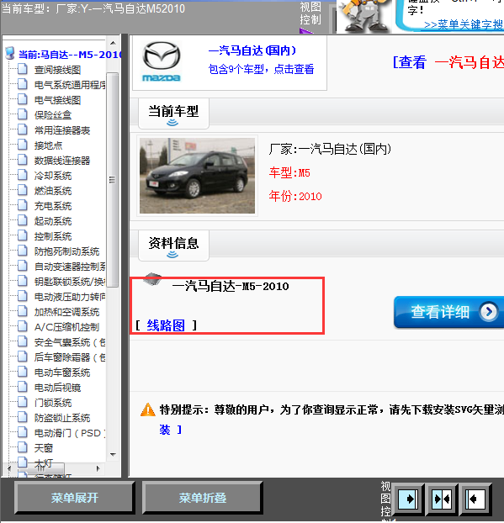This screenshot has width=504, height=523.
Task: Open 电动车窗系统 in the tree
Action: pyautogui.click(x=62, y=372)
